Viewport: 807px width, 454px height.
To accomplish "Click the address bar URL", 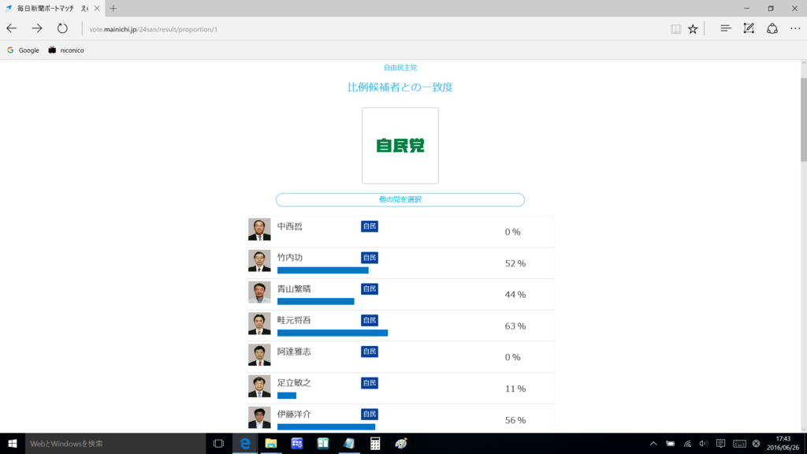I will (153, 29).
